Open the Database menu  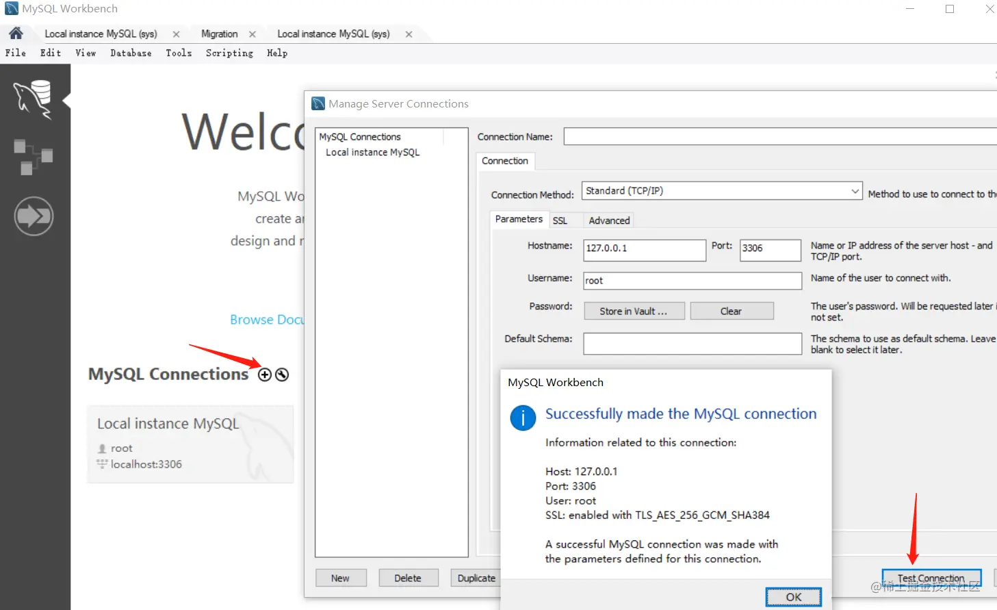click(131, 53)
